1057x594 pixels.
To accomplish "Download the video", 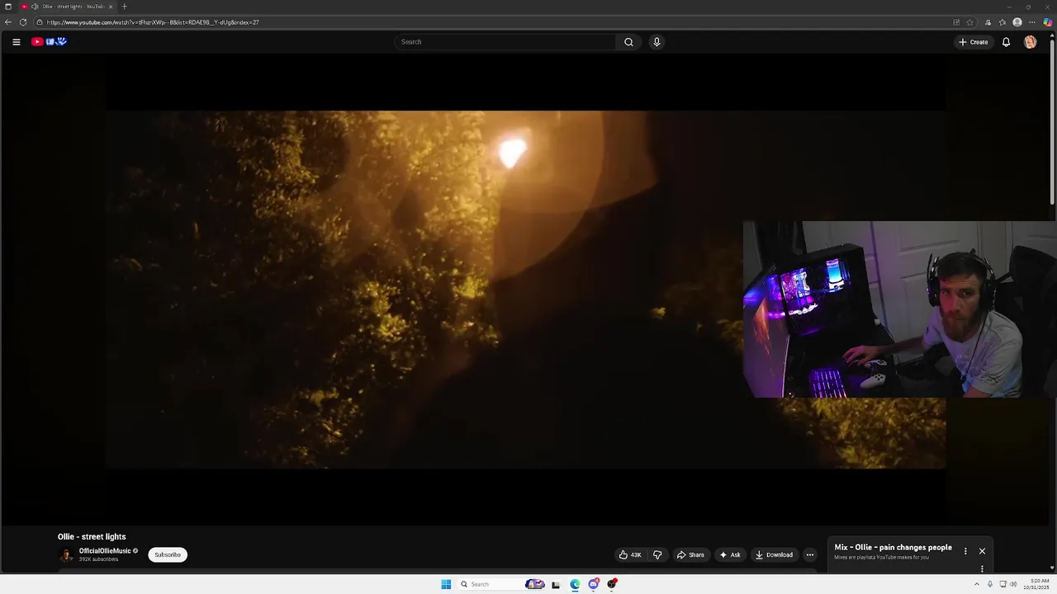I will (774, 555).
